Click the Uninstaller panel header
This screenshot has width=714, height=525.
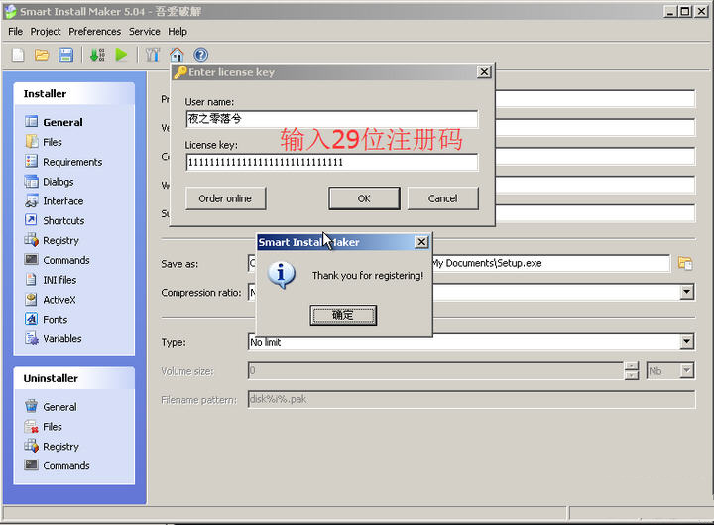click(74, 378)
